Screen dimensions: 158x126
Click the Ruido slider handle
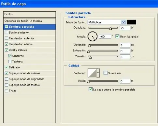pyautogui.click(x=89, y=82)
